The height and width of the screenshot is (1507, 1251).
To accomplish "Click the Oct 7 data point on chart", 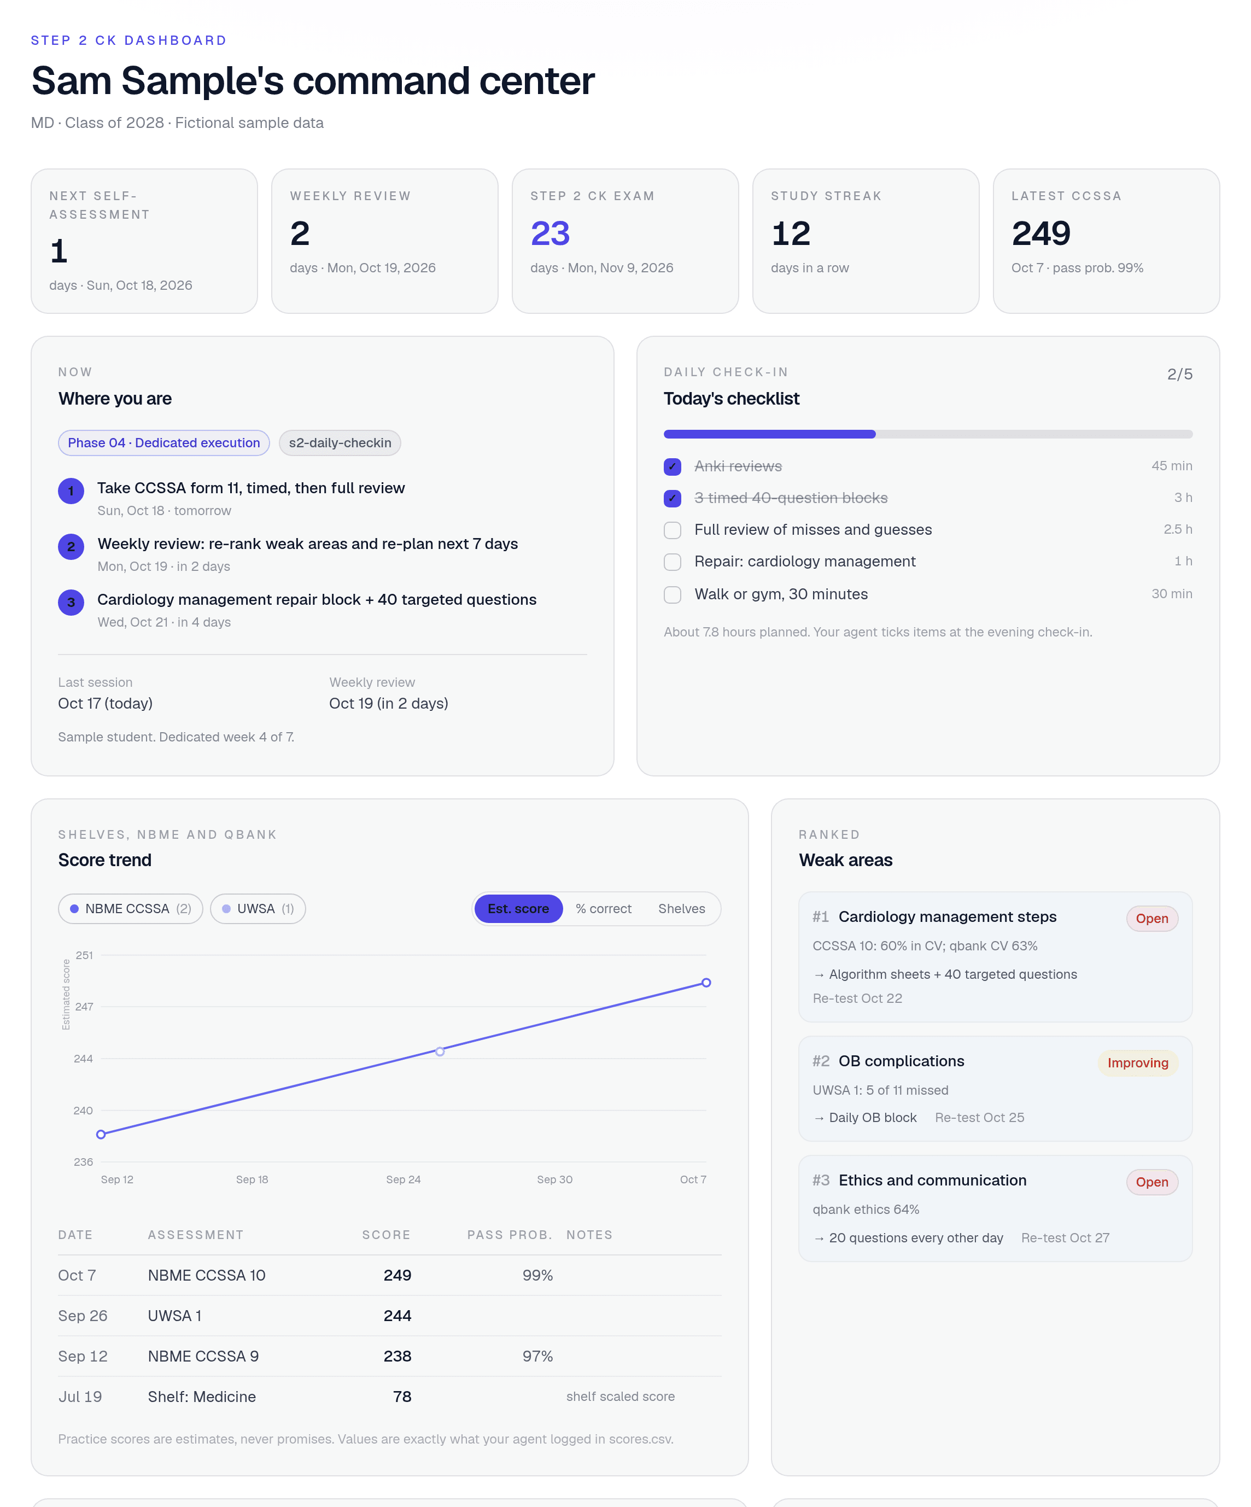I will point(706,983).
